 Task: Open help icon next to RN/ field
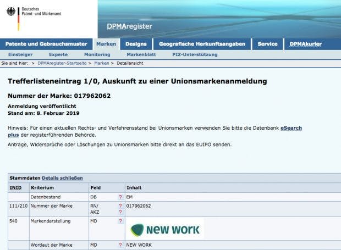point(120,205)
